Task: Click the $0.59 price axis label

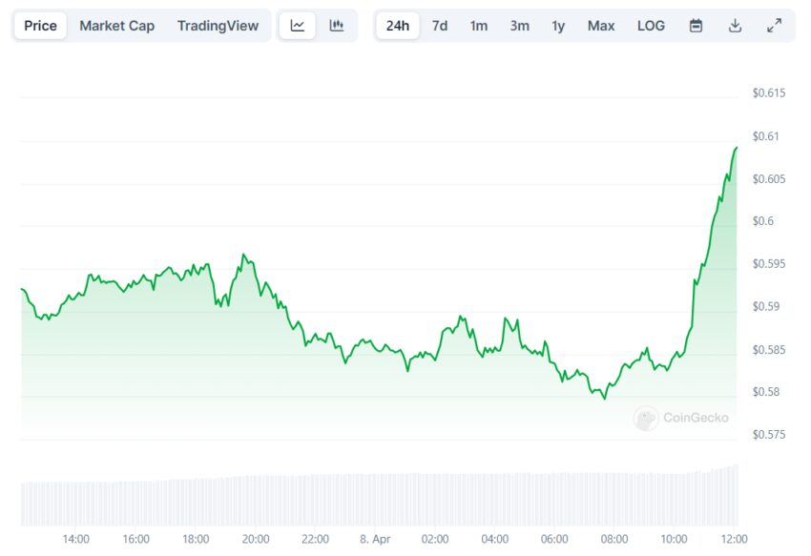Action: (x=765, y=307)
